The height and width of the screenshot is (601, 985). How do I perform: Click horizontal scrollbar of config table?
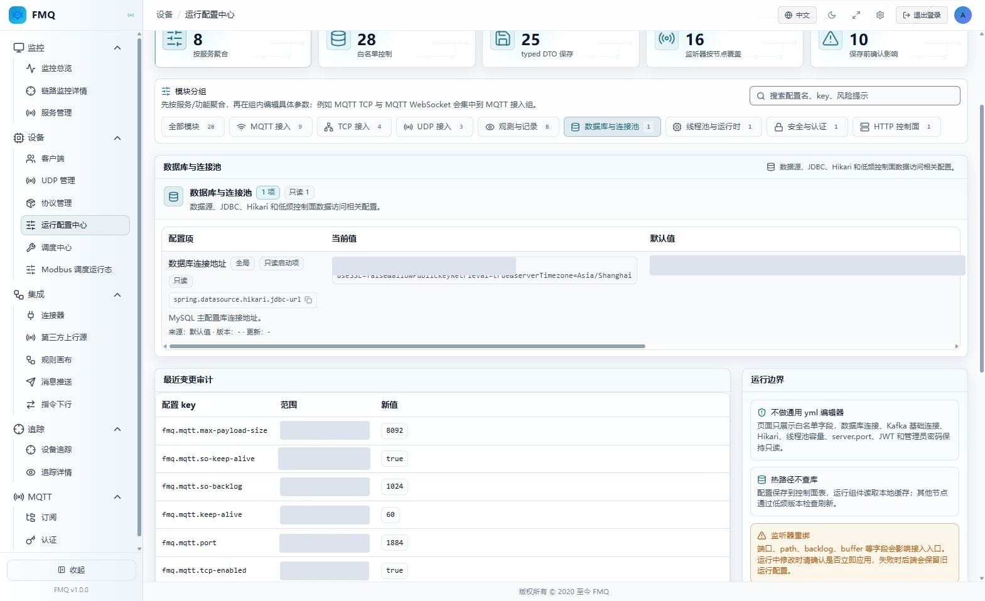(x=407, y=346)
